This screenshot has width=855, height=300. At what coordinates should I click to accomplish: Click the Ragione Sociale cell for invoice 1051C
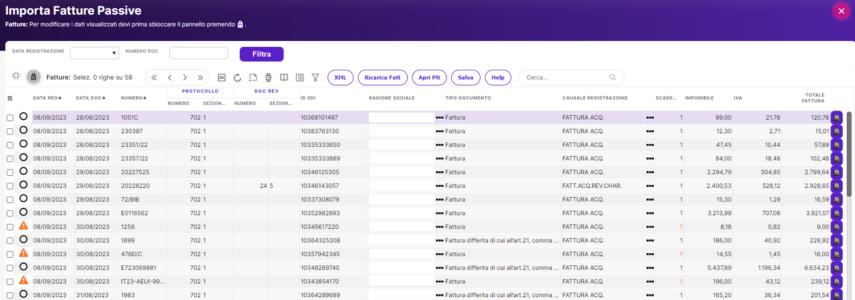coord(401,118)
